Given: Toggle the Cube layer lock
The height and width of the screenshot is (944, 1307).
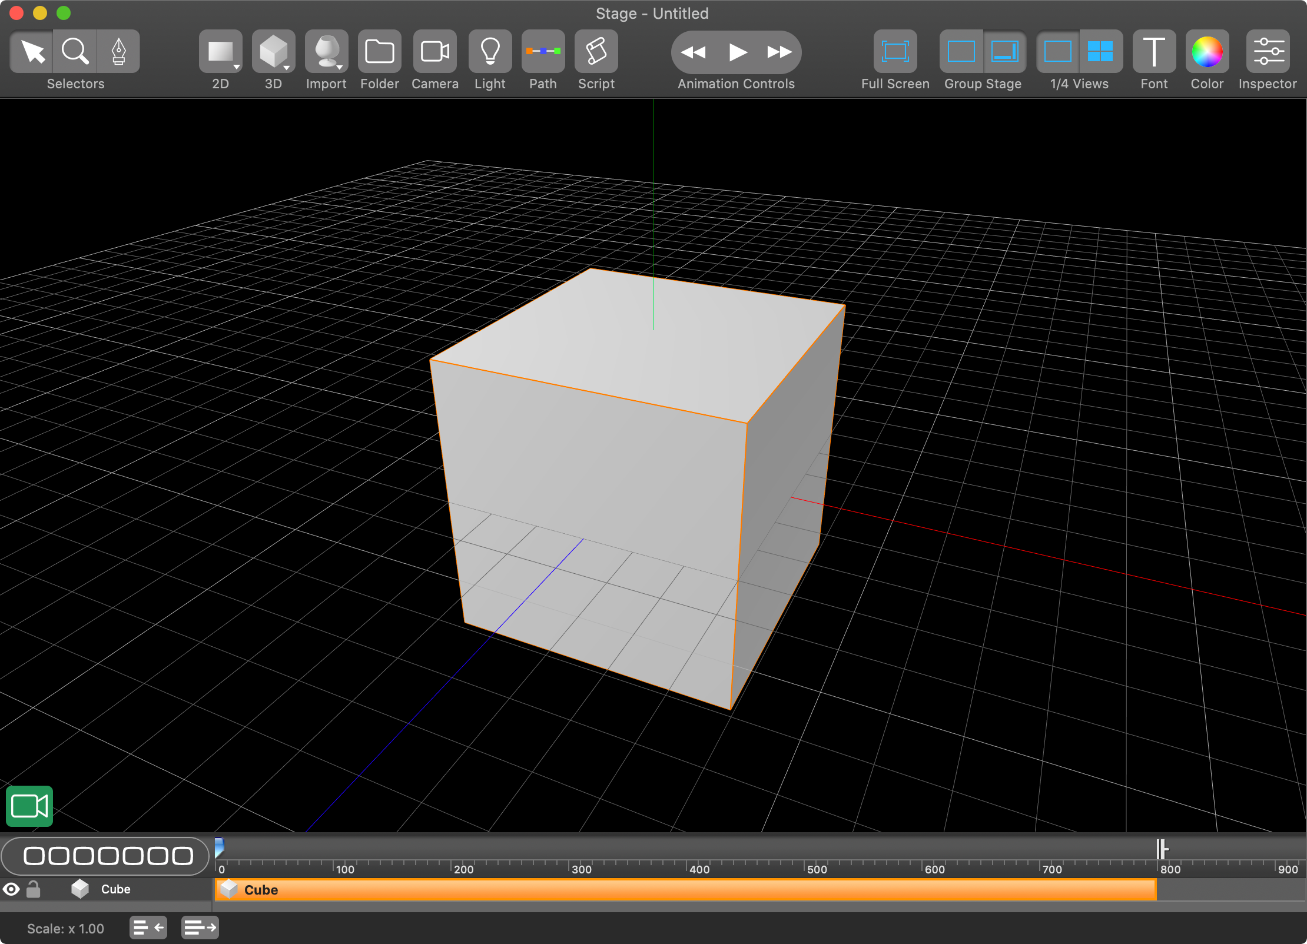Looking at the screenshot, I should click(34, 889).
